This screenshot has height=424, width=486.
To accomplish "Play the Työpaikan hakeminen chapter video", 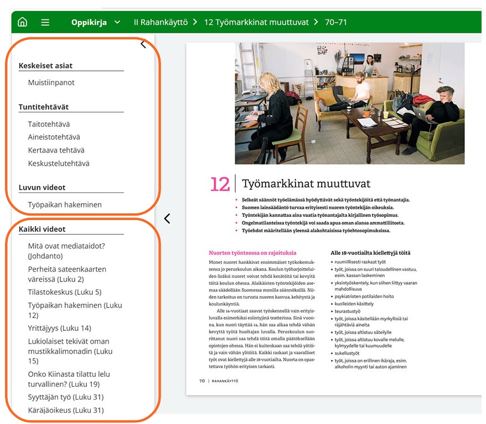I will pyautogui.click(x=65, y=205).
